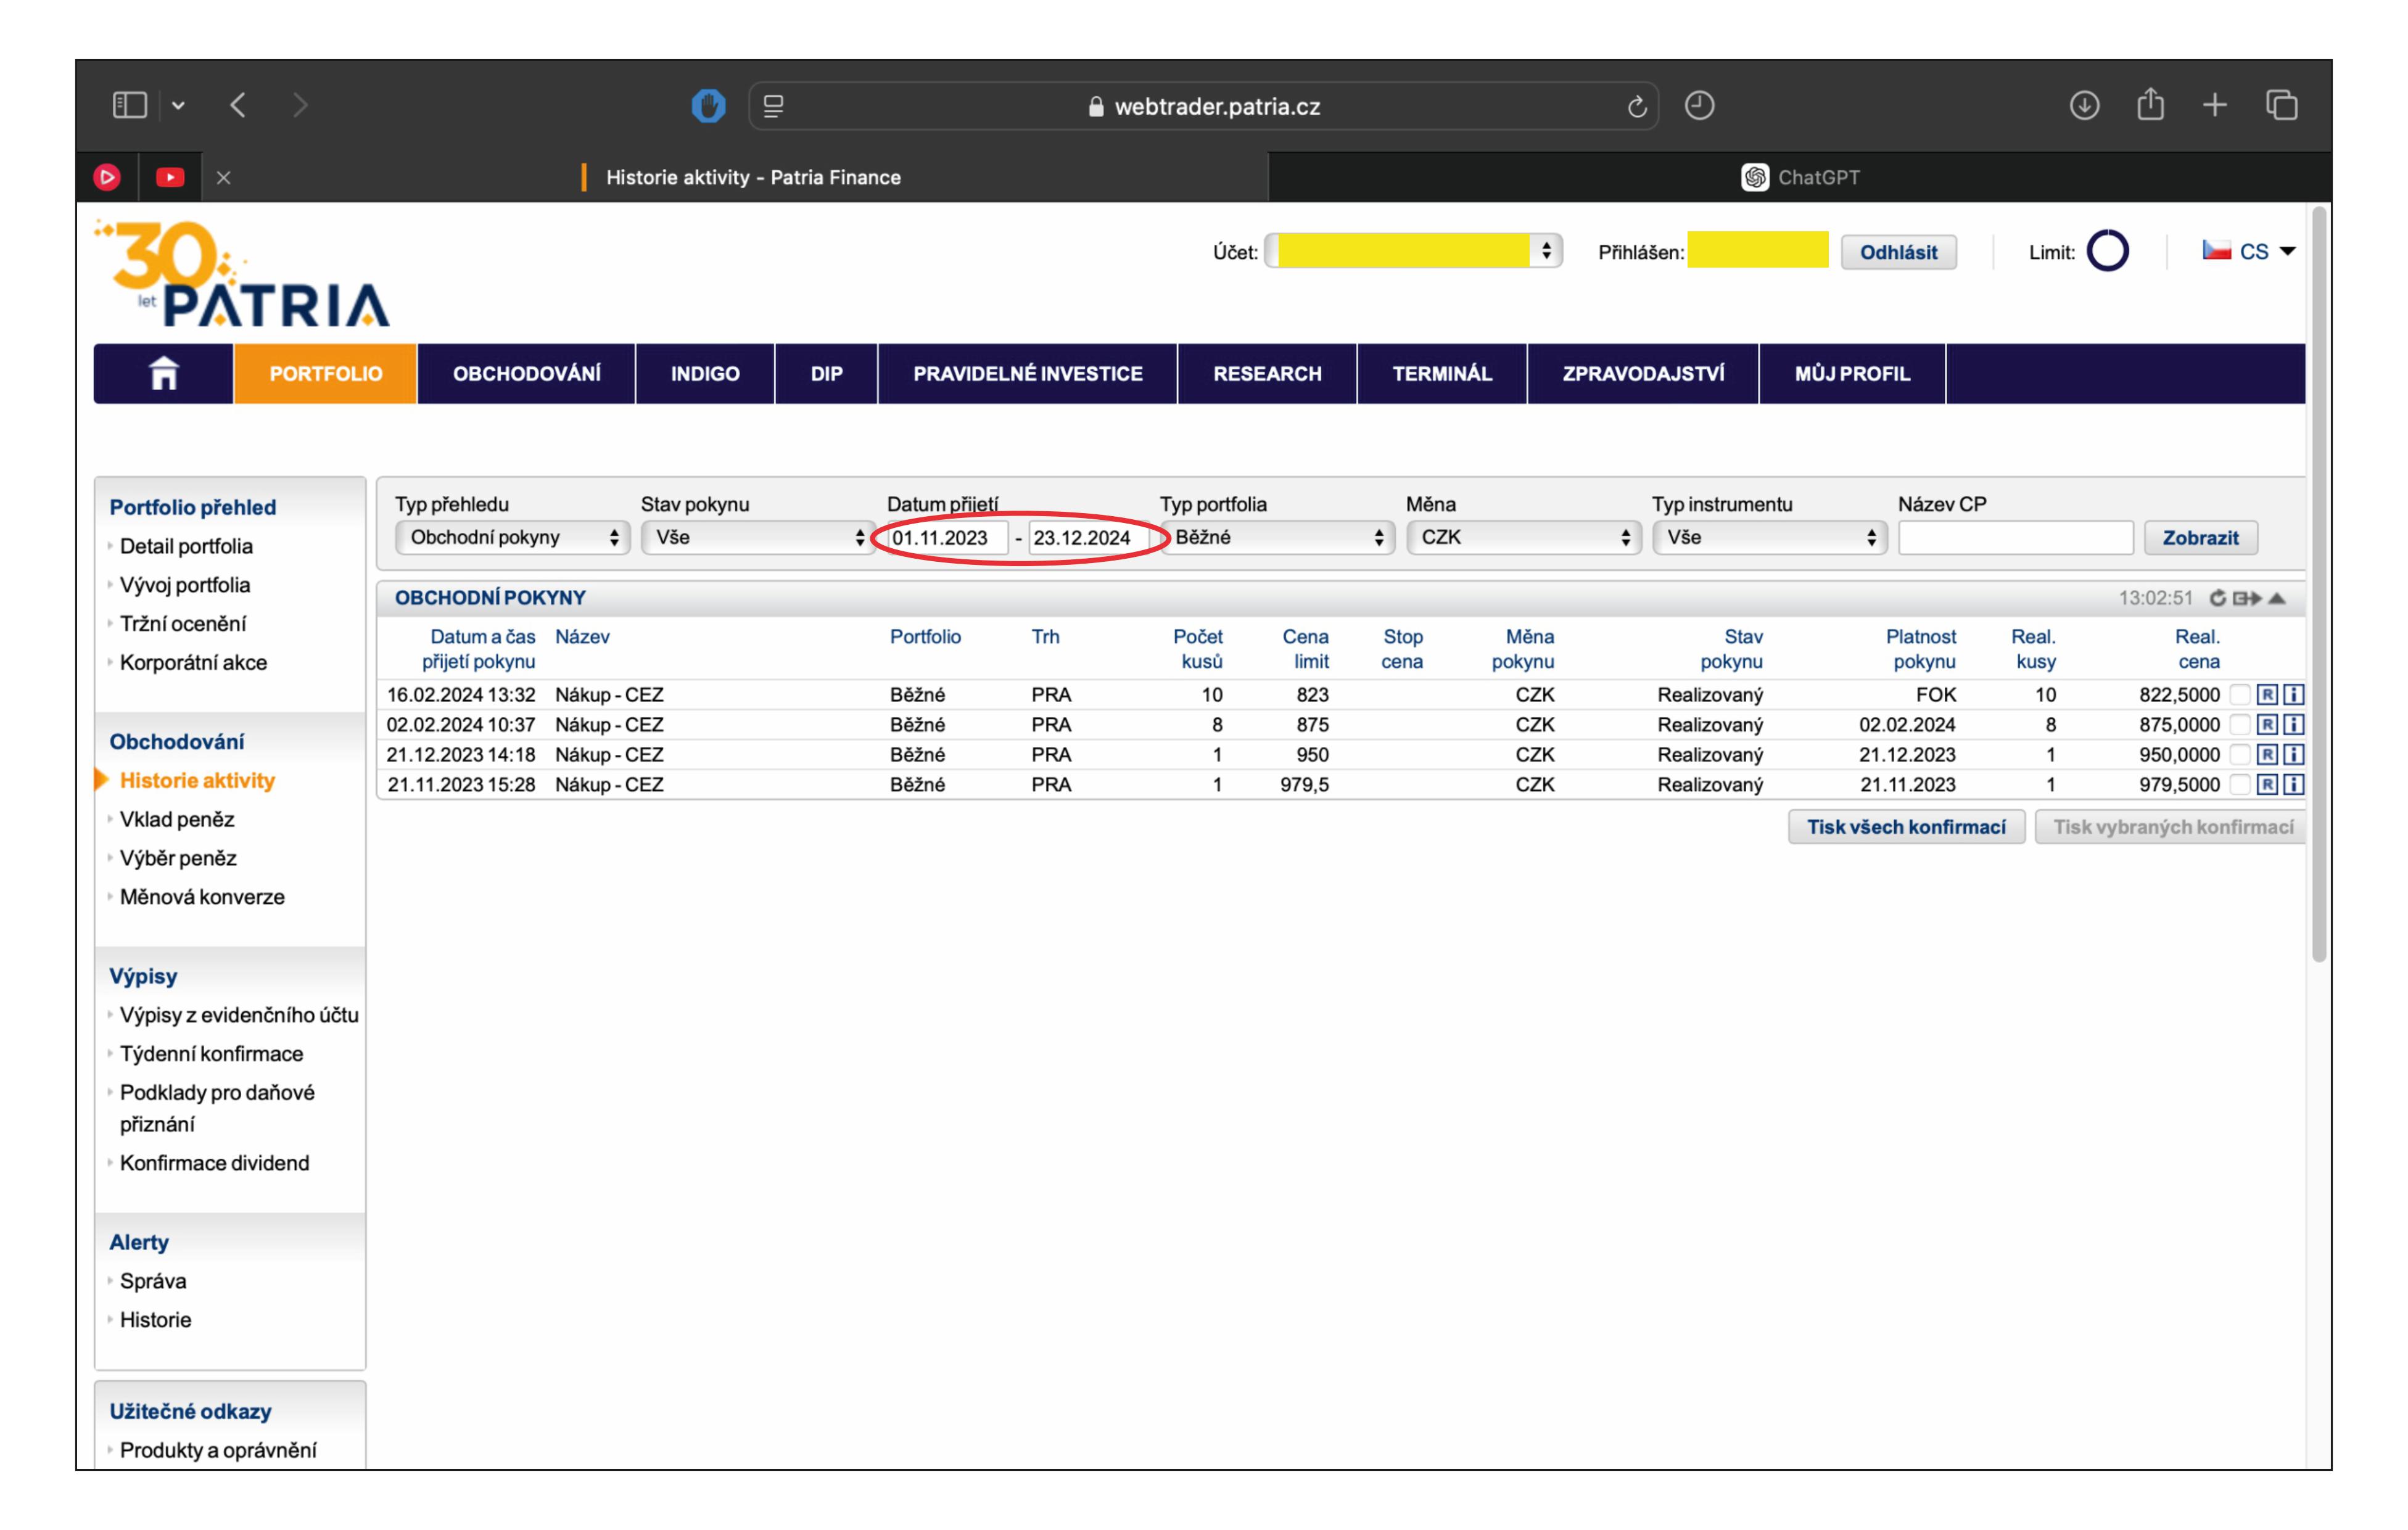This screenshot has width=2408, height=1530.
Task: Click info icon for 02.02.2024 order
Action: (2294, 725)
